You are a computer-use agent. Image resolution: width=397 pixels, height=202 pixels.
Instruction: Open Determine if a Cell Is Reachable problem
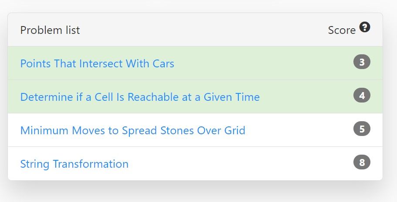pyautogui.click(x=140, y=97)
